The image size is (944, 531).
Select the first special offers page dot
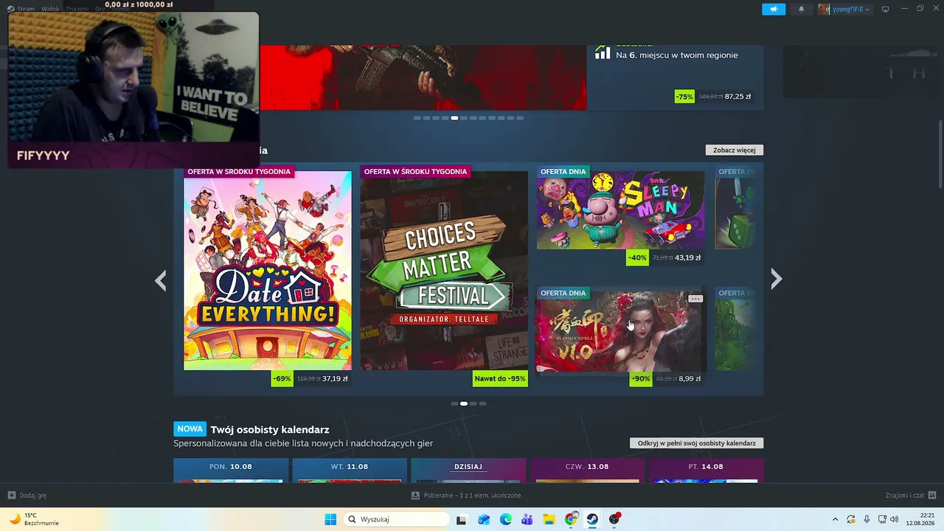[x=454, y=403]
